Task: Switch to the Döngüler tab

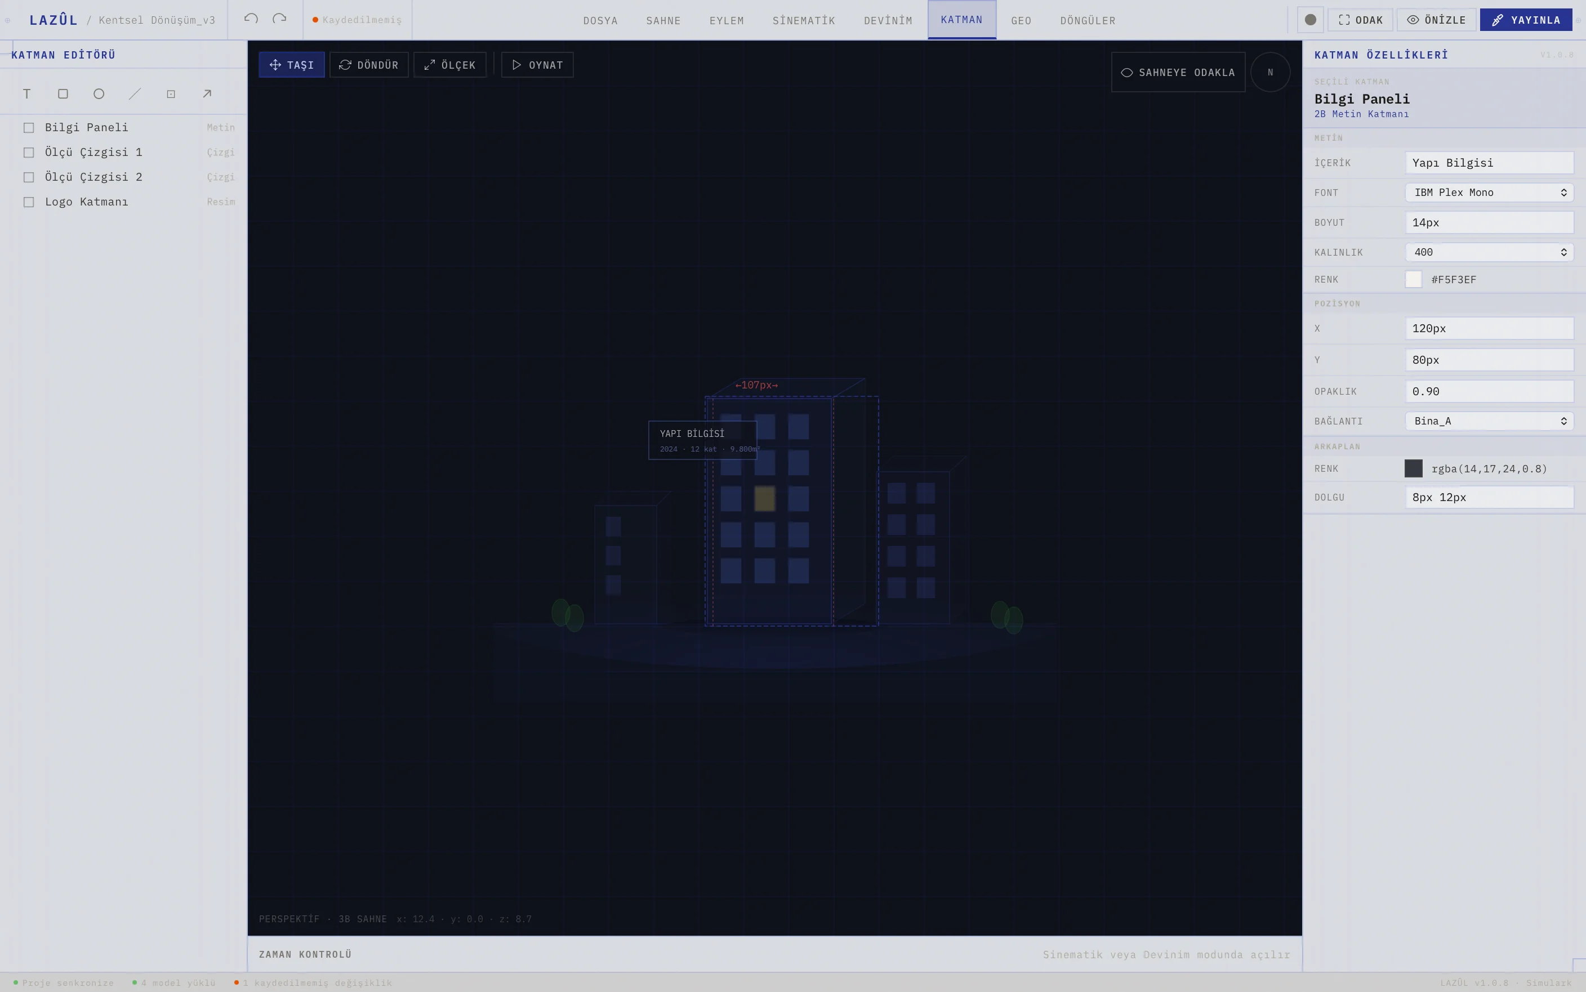Action: point(1088,20)
